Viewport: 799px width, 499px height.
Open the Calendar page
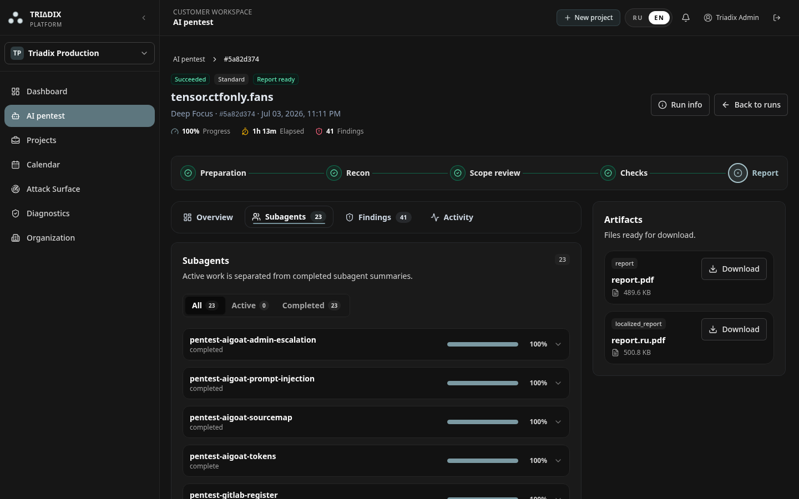[79, 165]
